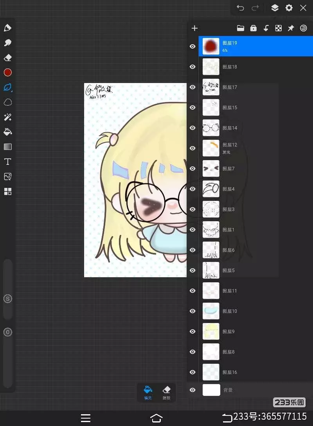Screen dimensions: 313x426
Task: Click the Insert Image tool
Action: (7, 177)
